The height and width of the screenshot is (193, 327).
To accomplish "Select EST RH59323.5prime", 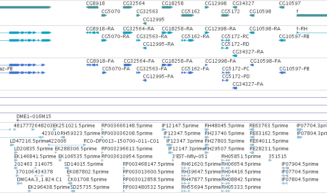I will tap(80, 133).
